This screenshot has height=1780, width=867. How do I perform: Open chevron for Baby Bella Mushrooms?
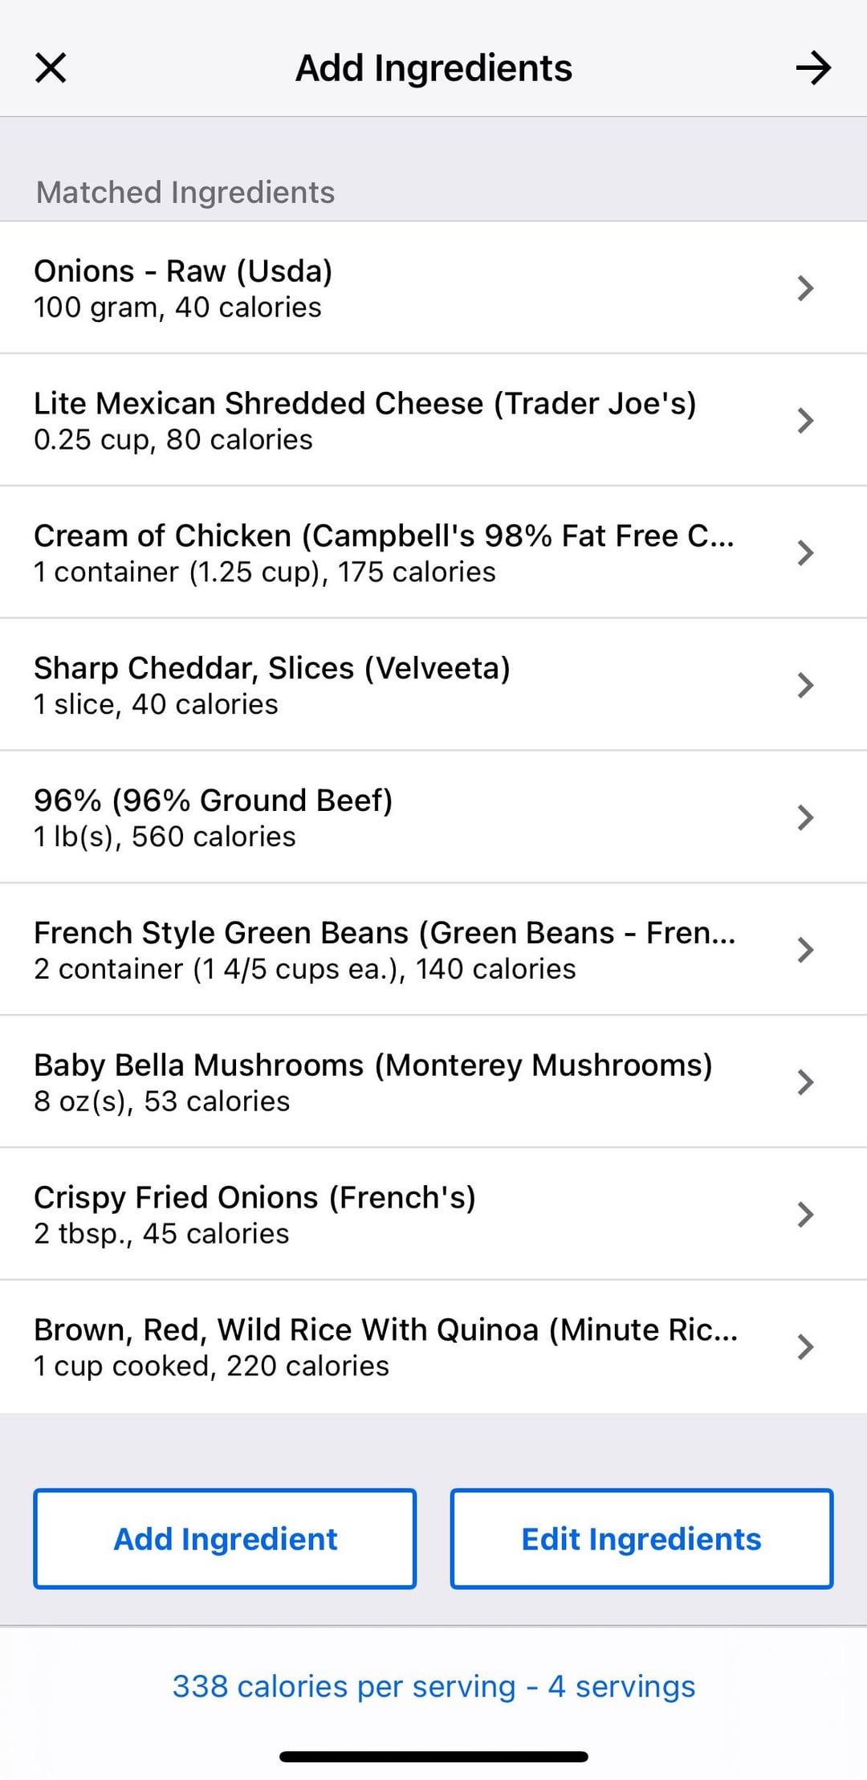point(805,1082)
